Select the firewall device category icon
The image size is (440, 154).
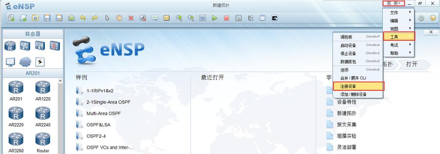[55, 46]
